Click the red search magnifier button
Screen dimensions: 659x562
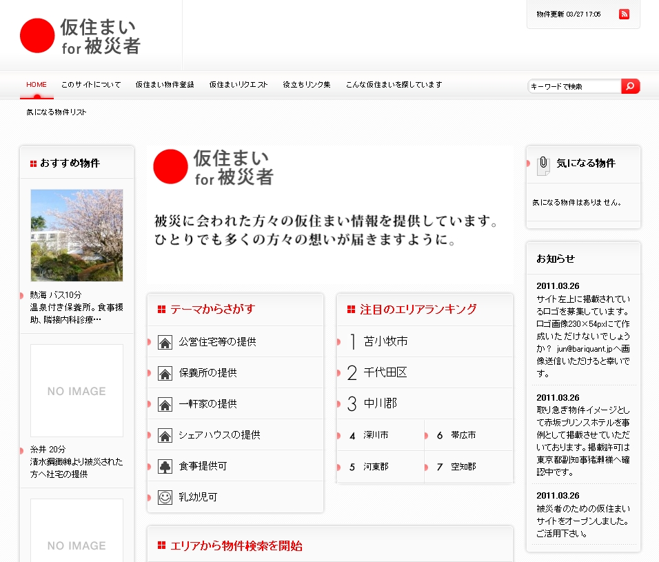630,86
